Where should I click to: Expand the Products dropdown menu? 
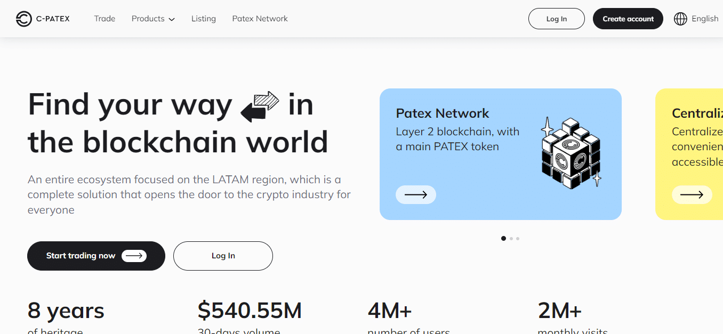point(153,19)
